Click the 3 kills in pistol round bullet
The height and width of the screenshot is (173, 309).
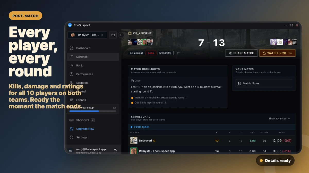pyautogui.click(x=148, y=103)
